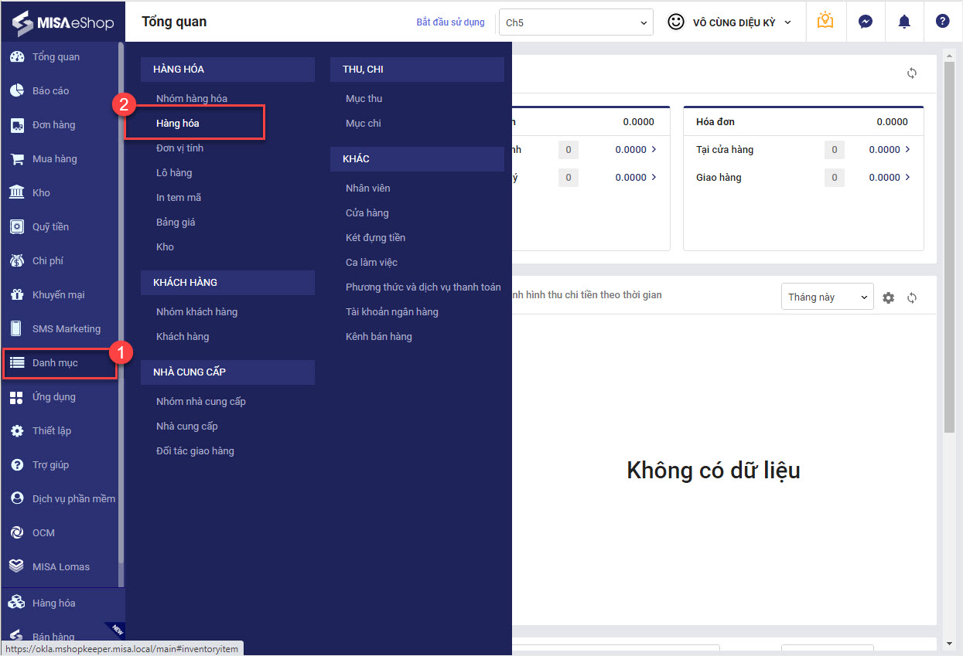Click the refresh icon in top dashboard panel
This screenshot has height=656, width=963.
pyautogui.click(x=912, y=73)
